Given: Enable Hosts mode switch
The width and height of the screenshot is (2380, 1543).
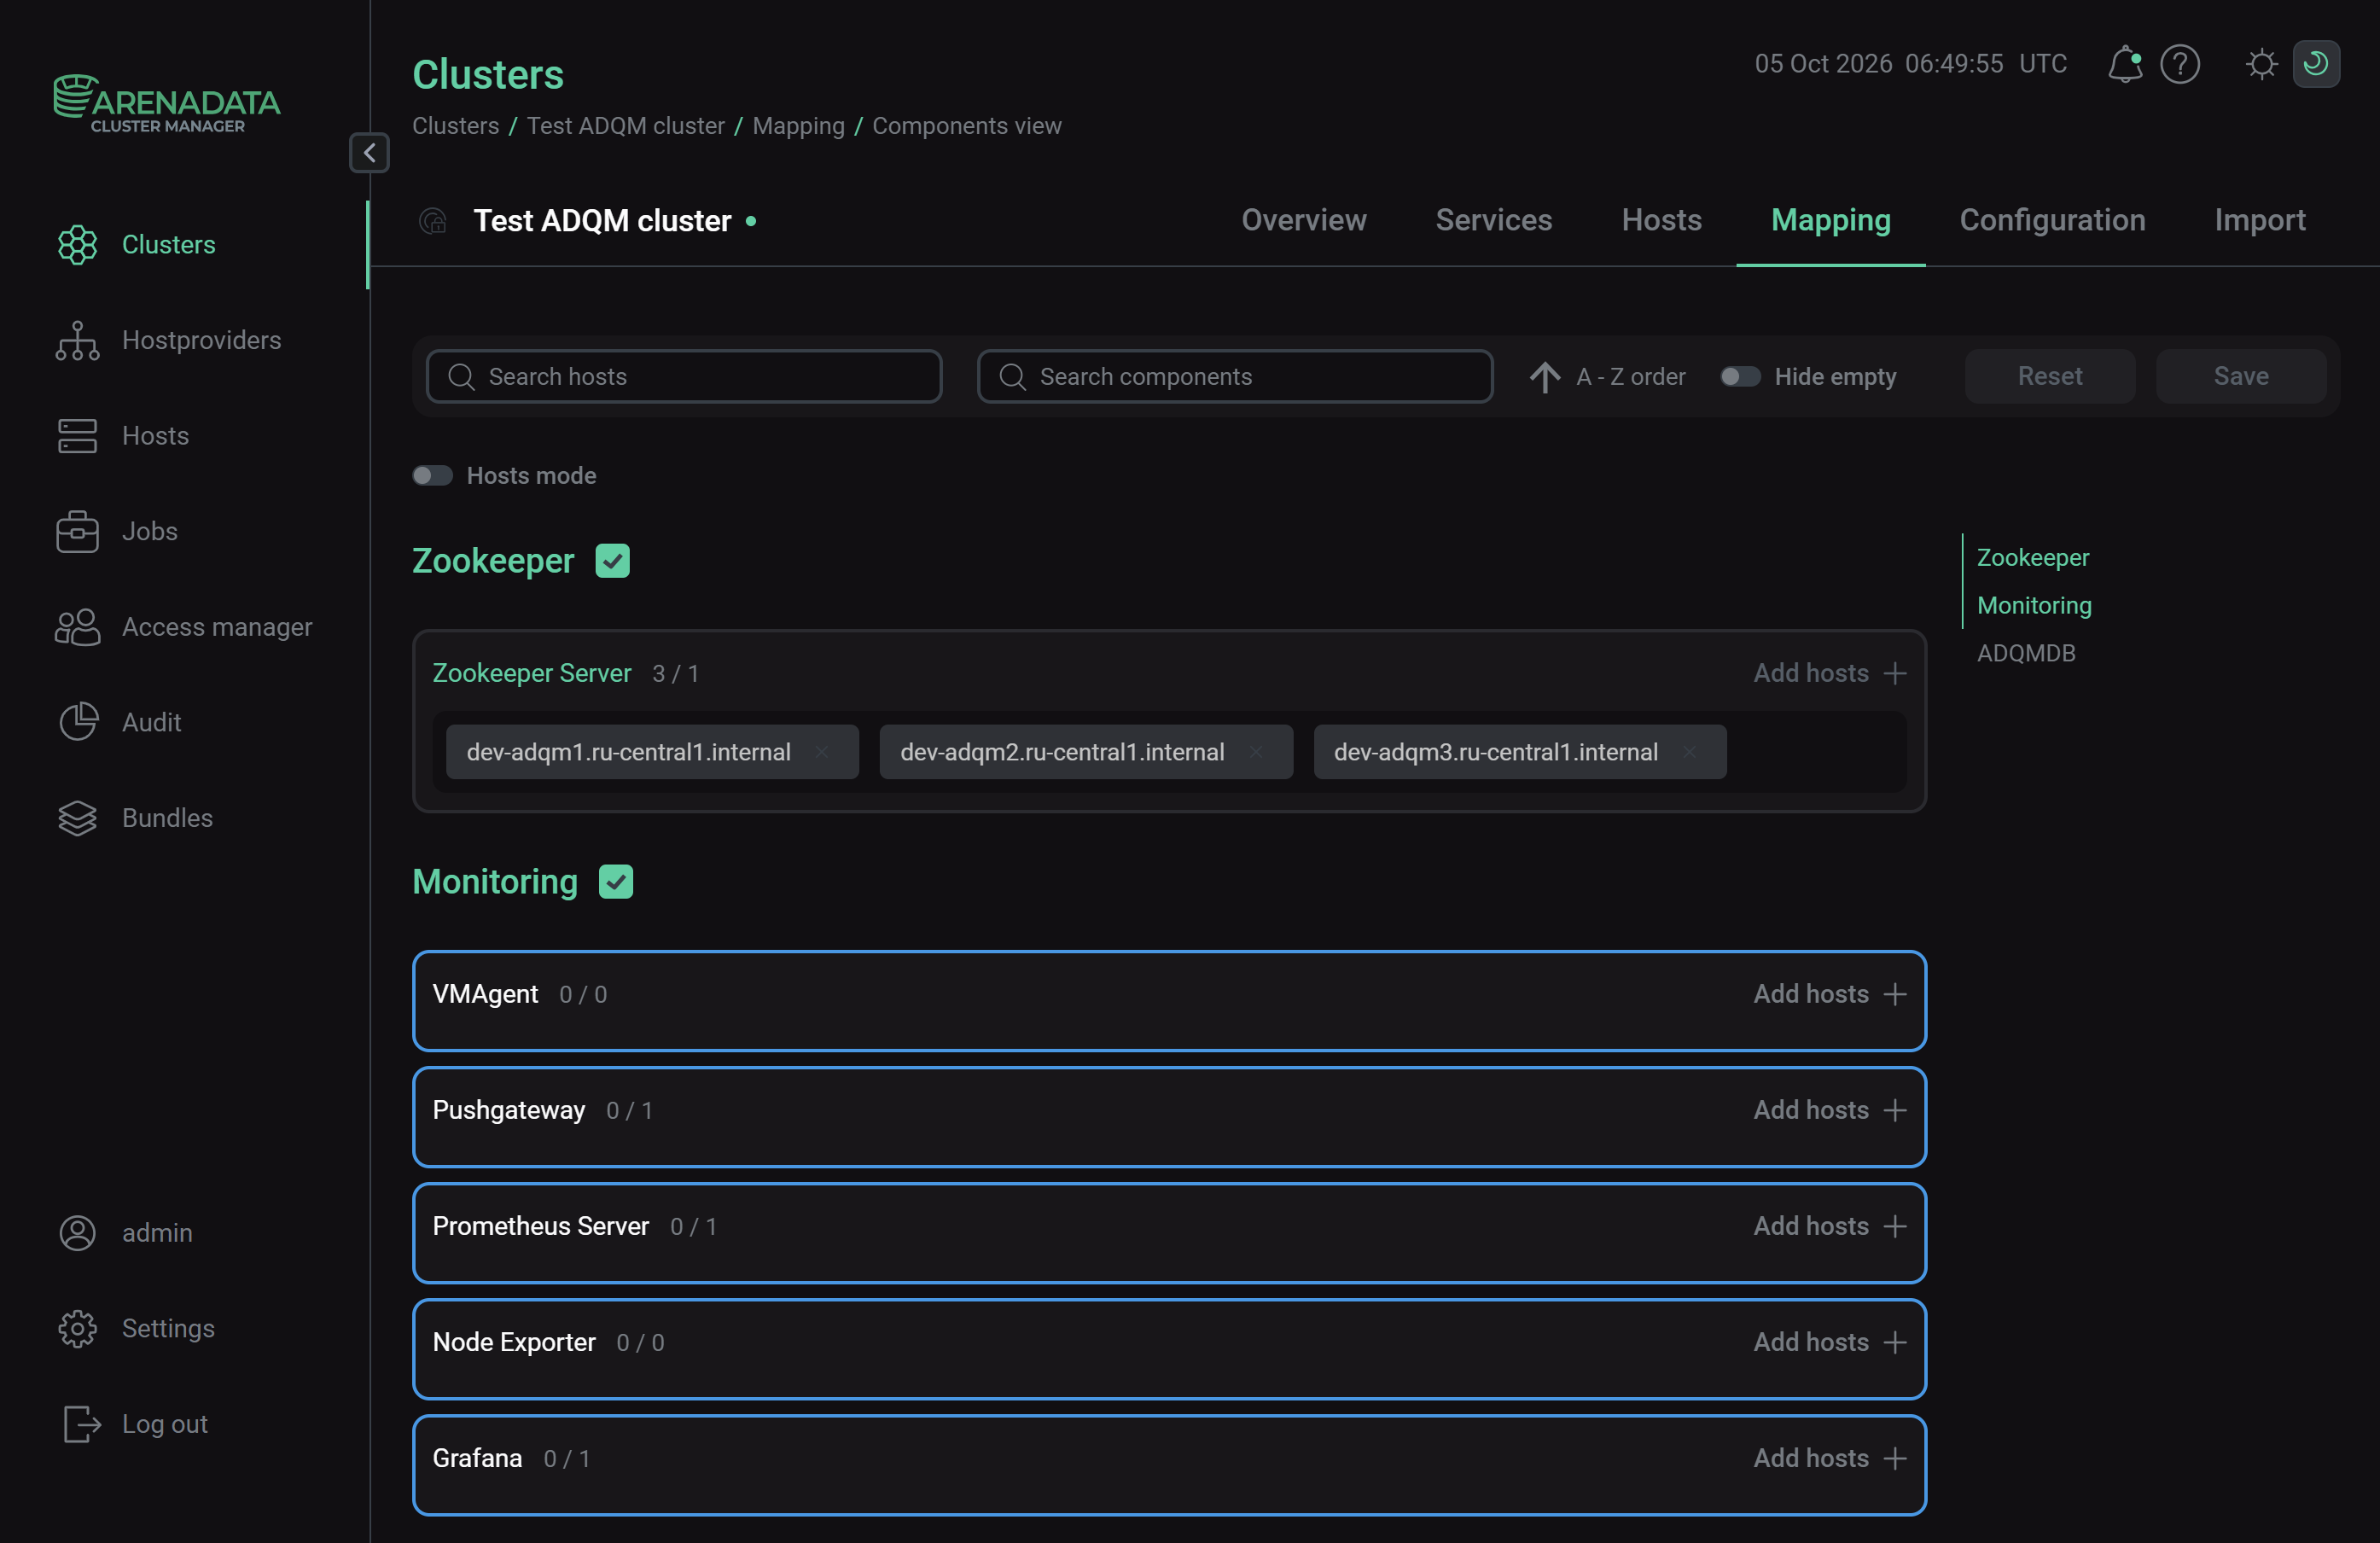Looking at the screenshot, I should pos(433,476).
